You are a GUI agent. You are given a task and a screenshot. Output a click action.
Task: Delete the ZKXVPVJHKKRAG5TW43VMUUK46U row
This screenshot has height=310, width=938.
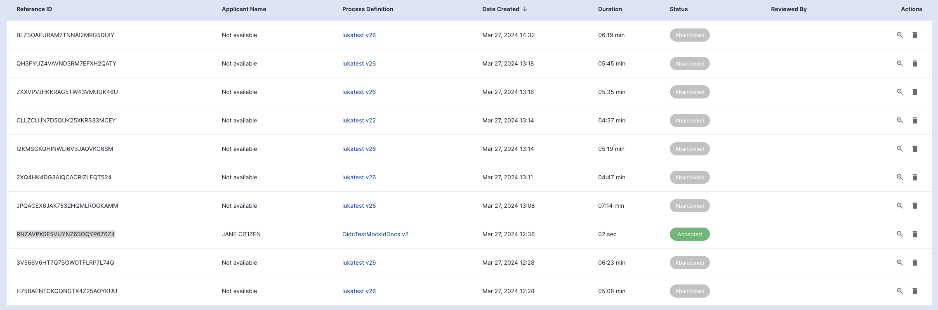click(x=914, y=92)
